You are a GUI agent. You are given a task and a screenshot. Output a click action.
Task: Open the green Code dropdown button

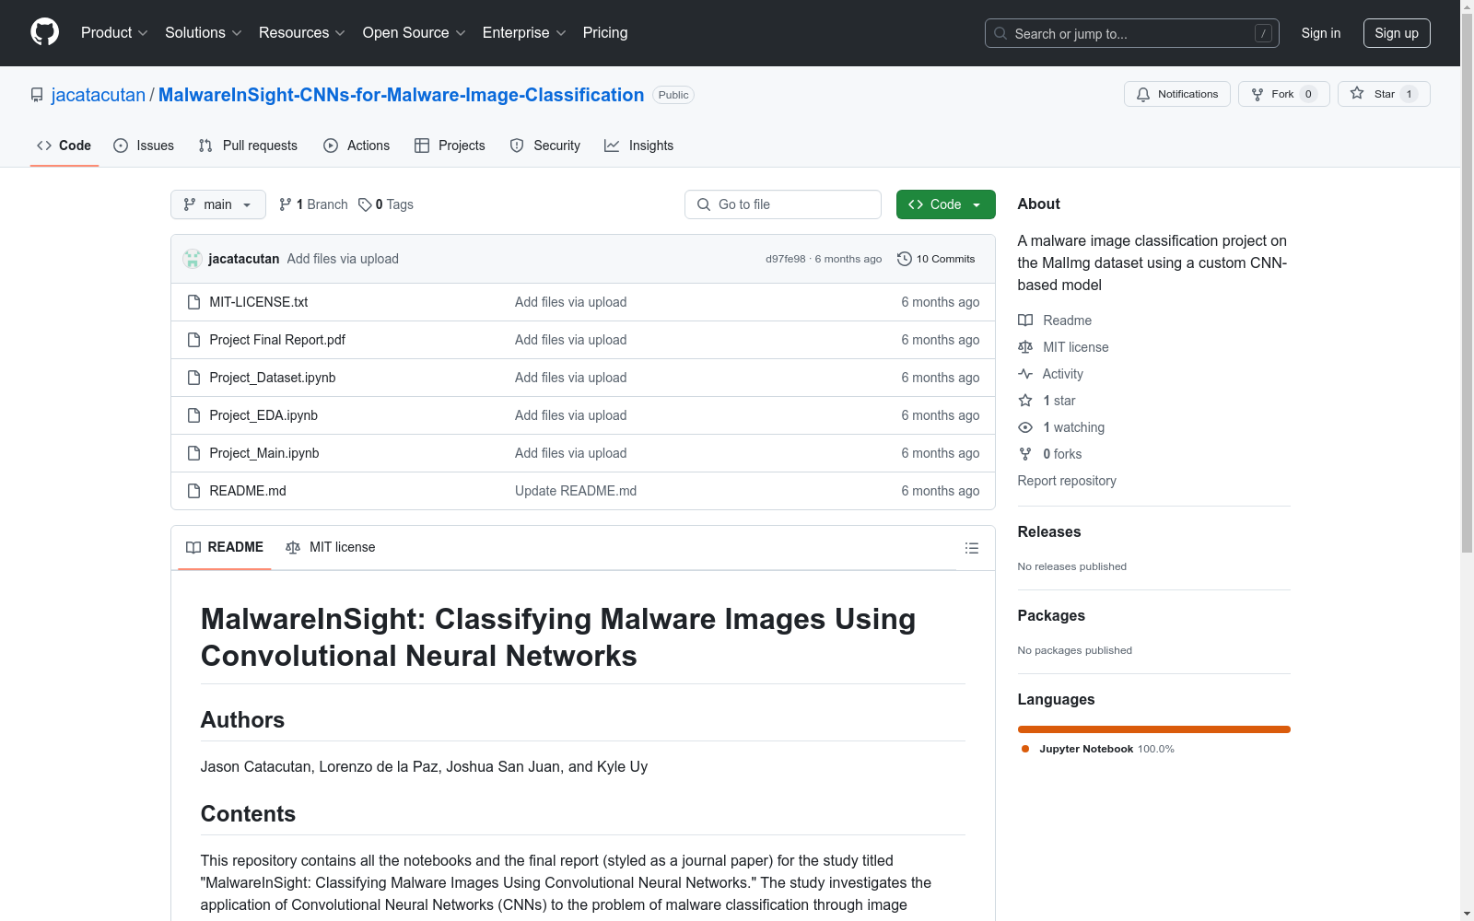[945, 204]
